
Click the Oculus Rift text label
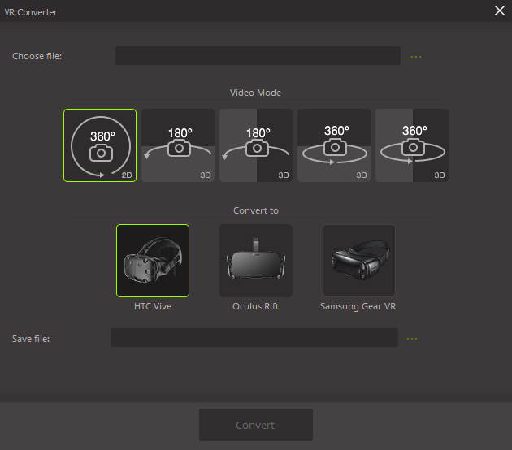click(256, 306)
